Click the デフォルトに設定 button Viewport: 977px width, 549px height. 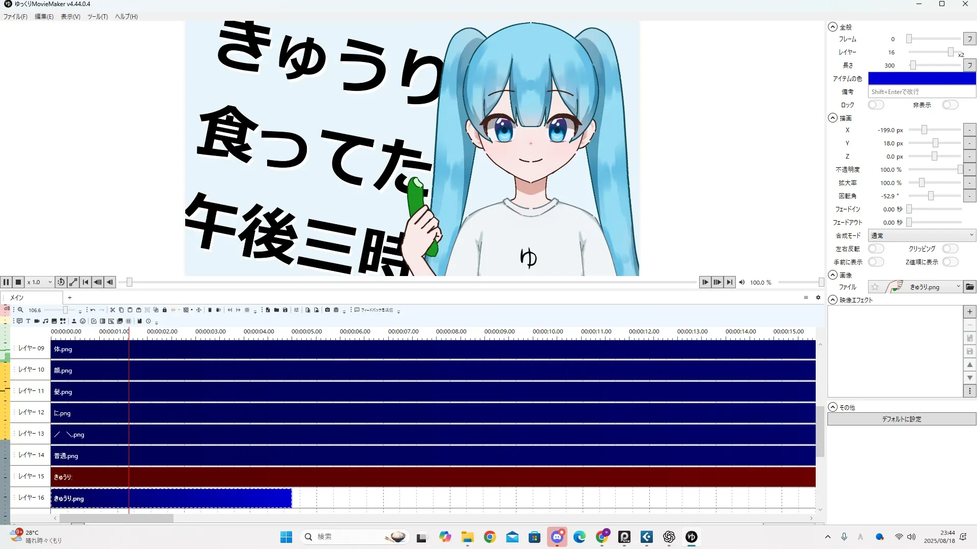tap(901, 419)
